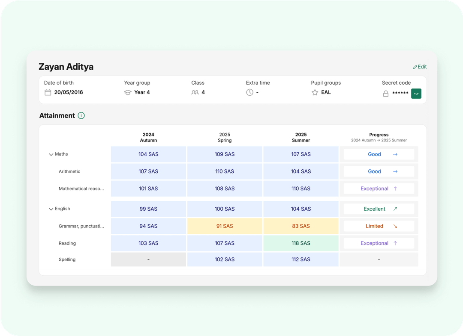The height and width of the screenshot is (336, 463).
Task: Click the Arithmetic Good progress arrow
Action: [395, 171]
